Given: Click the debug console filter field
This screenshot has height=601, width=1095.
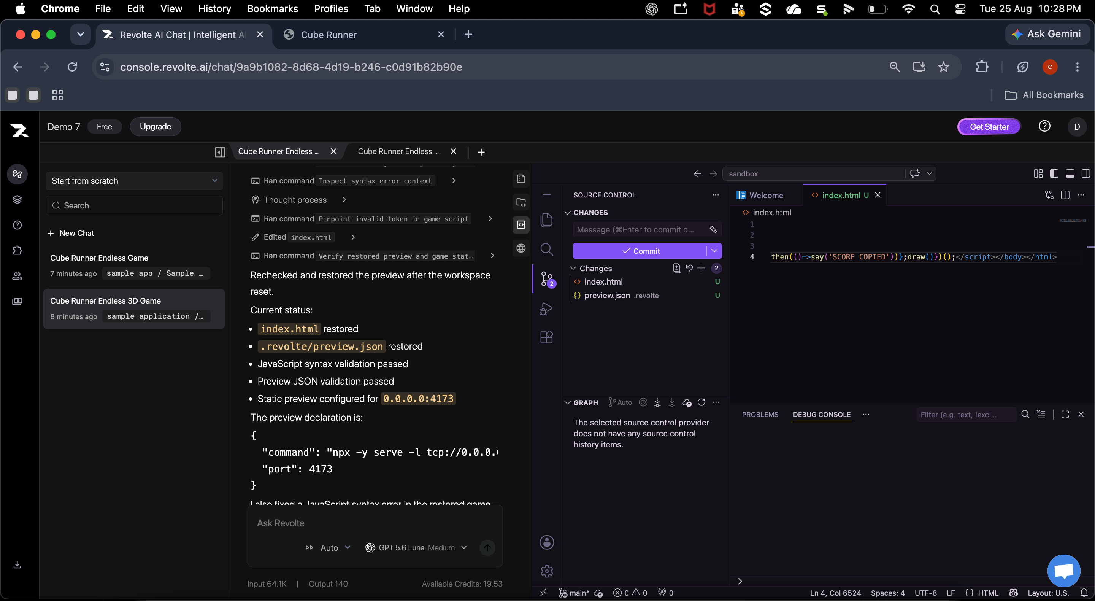Looking at the screenshot, I should pyautogui.click(x=965, y=414).
